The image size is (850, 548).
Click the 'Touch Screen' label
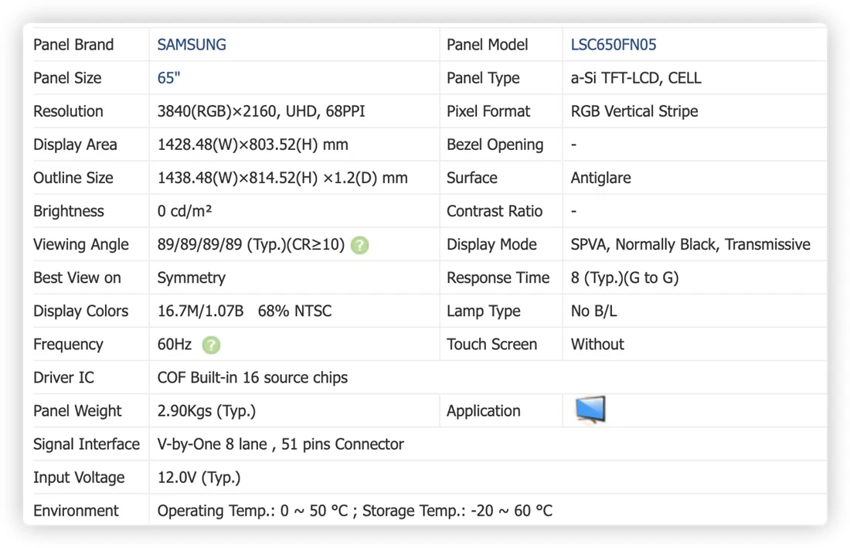click(x=491, y=344)
